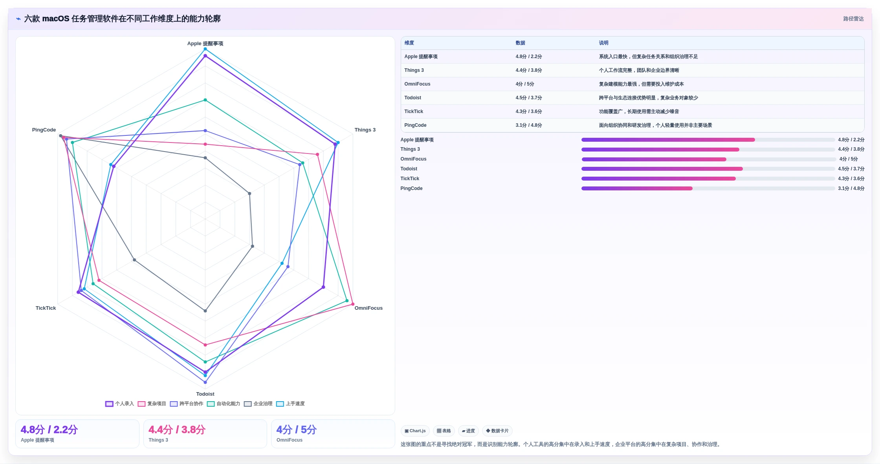Toggle the 上手速度 legend series
The height and width of the screenshot is (464, 880).
(291, 404)
